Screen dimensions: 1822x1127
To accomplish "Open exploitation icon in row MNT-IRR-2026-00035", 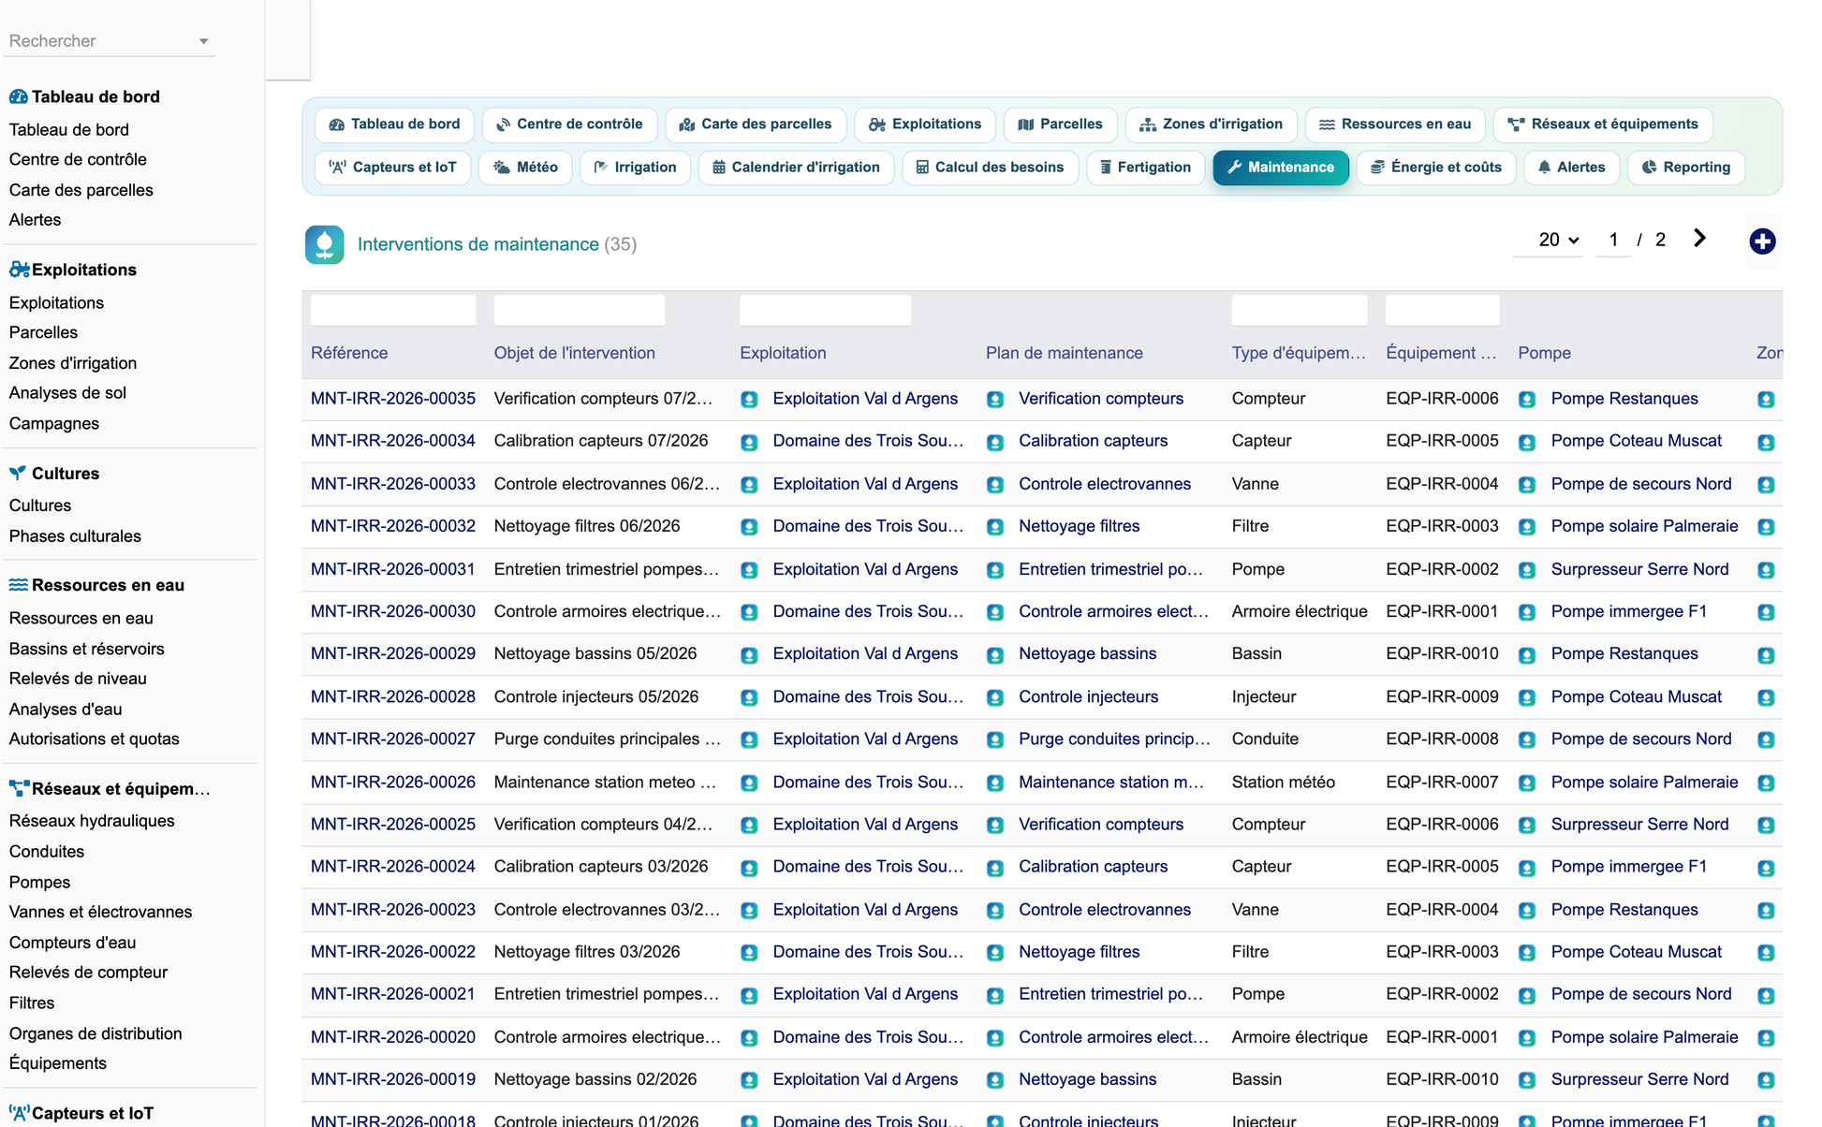I will tap(749, 400).
